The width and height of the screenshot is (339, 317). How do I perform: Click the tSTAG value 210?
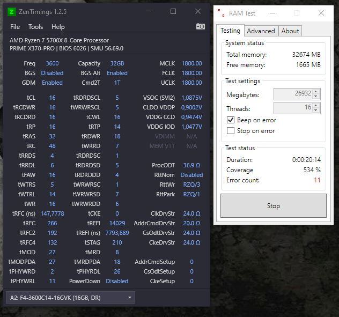(x=117, y=242)
